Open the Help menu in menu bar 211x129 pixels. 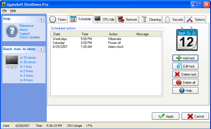13,11
